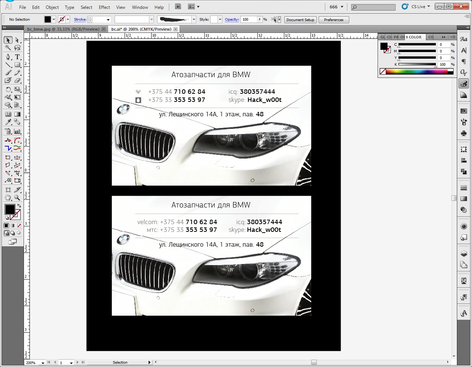Open the stroke weight dropdown
This screenshot has width=472, height=367.
108,20
